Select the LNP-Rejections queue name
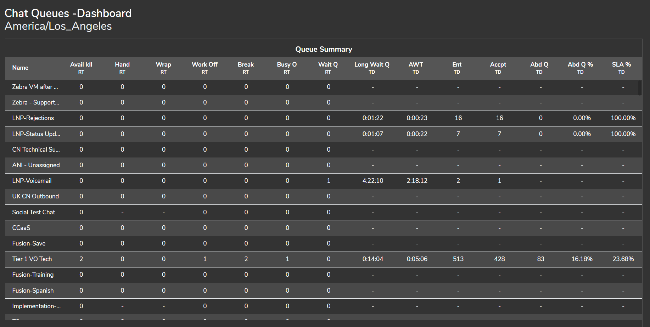The height and width of the screenshot is (327, 650). click(x=33, y=118)
